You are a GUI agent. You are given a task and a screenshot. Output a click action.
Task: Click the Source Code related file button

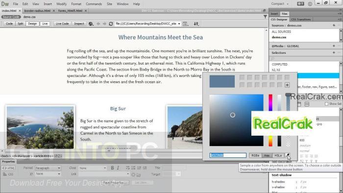point(11,17)
